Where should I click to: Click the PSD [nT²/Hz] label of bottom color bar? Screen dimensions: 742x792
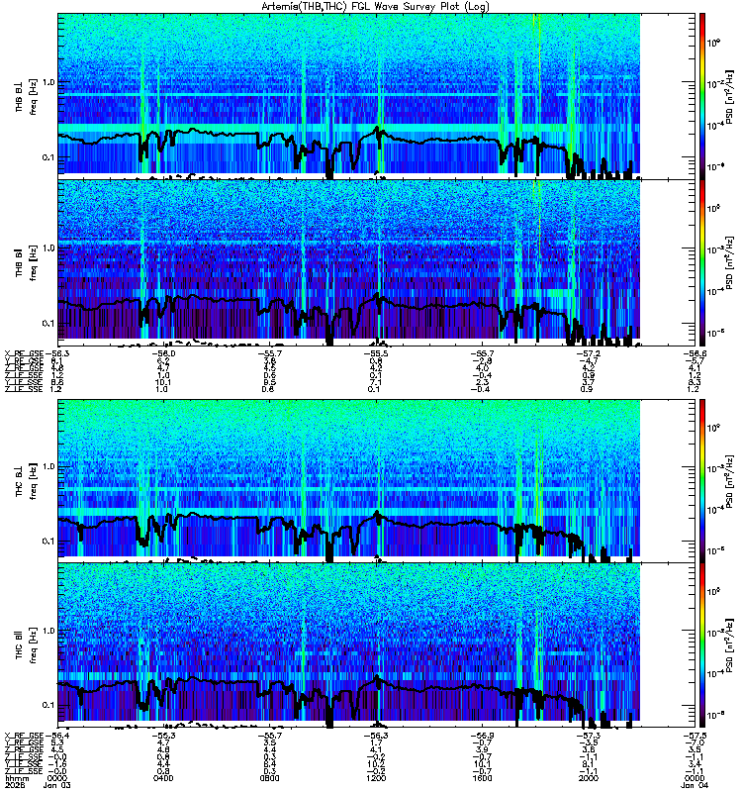point(729,645)
